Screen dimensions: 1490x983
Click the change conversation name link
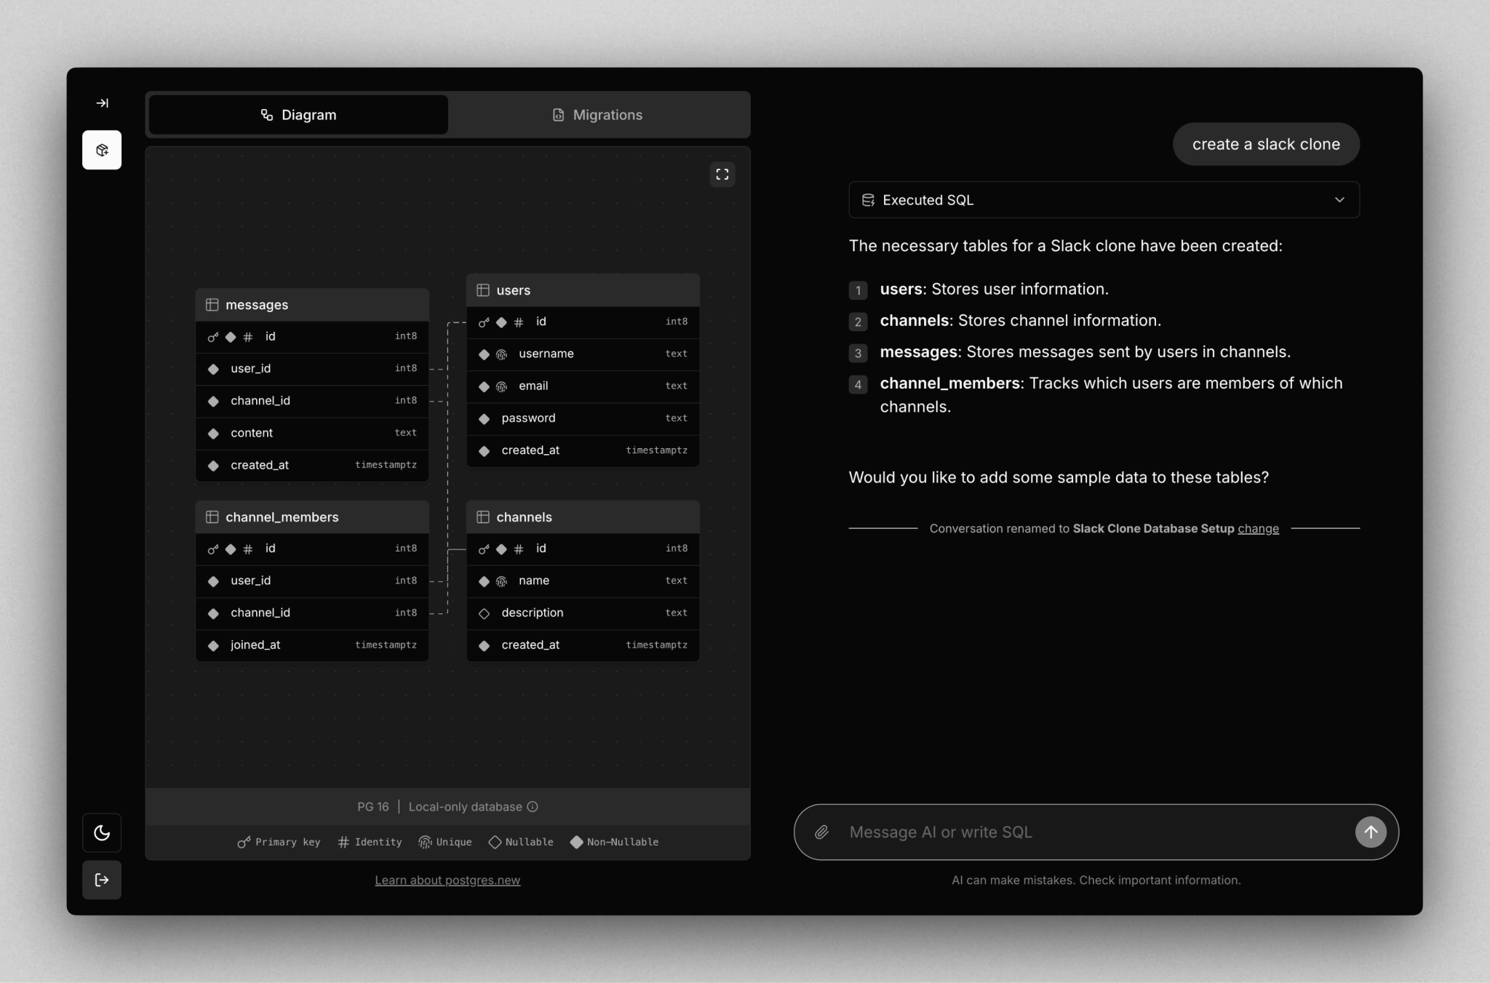point(1258,528)
